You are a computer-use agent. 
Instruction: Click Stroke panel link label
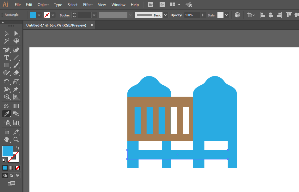[65, 15]
